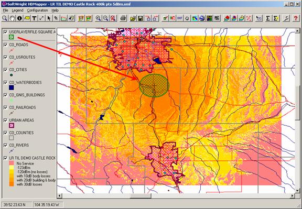The height and width of the screenshot is (209, 302).
Task: Click the map's horizontal scrollbar thumb
Action: point(141,196)
